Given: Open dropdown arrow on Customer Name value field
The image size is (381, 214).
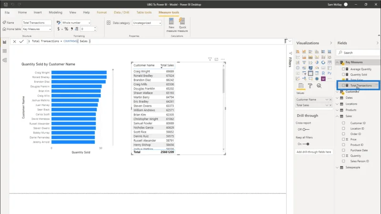Looking at the screenshot, I should tap(327, 99).
